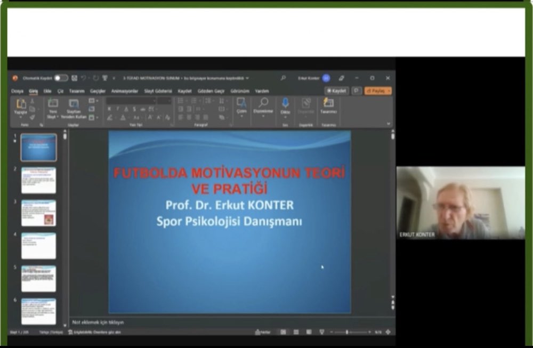Switch to the Tasarım tab

click(77, 91)
